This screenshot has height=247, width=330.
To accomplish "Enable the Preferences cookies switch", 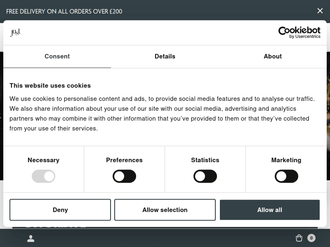I will pyautogui.click(x=124, y=176).
